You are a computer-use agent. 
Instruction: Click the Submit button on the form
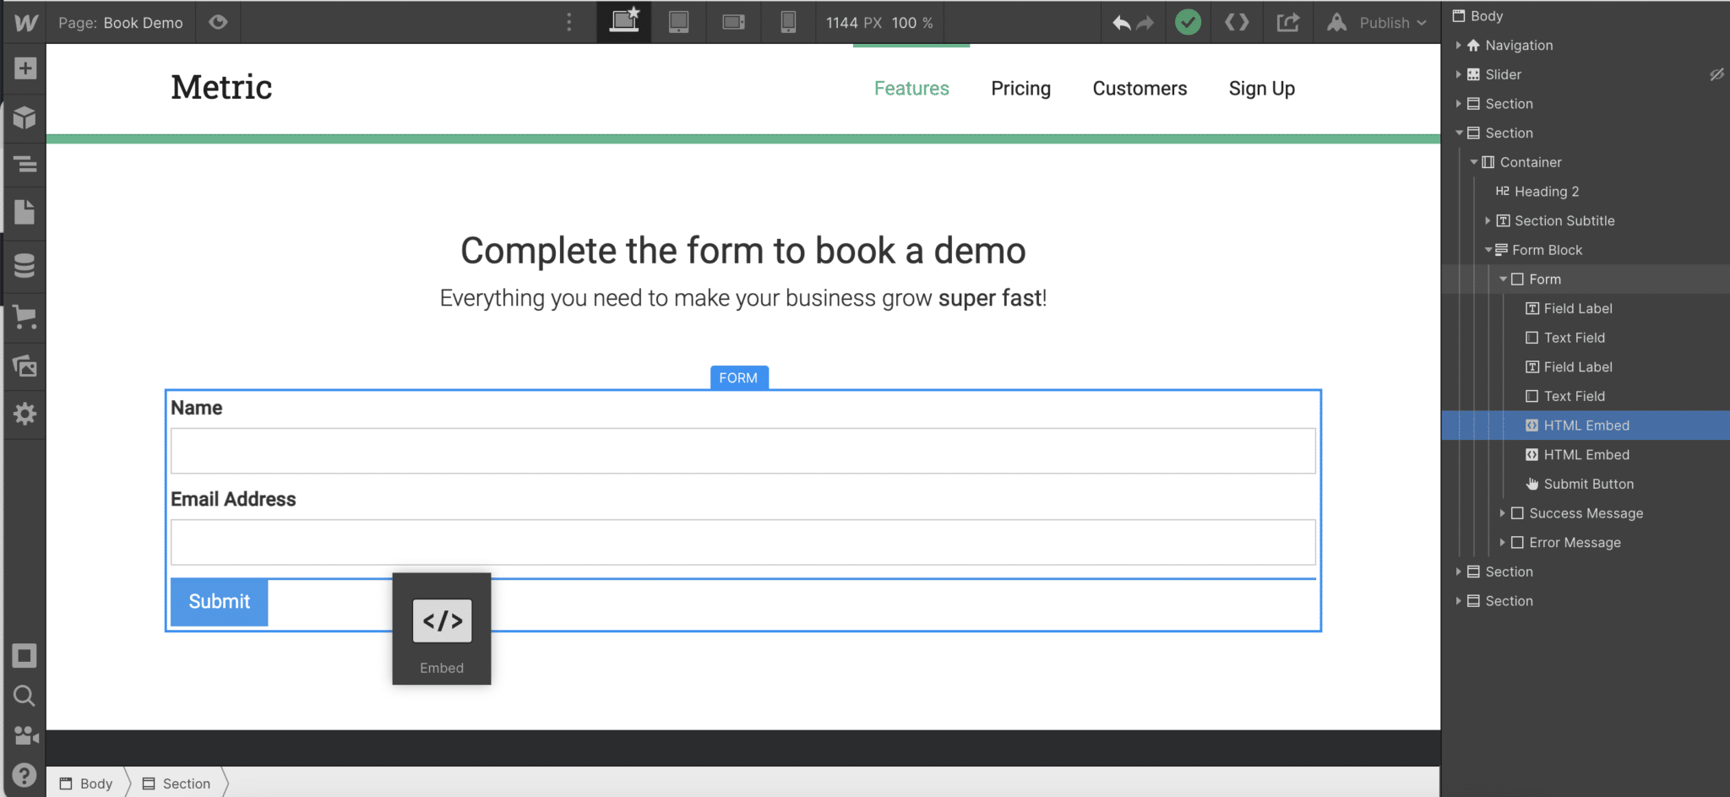(218, 601)
